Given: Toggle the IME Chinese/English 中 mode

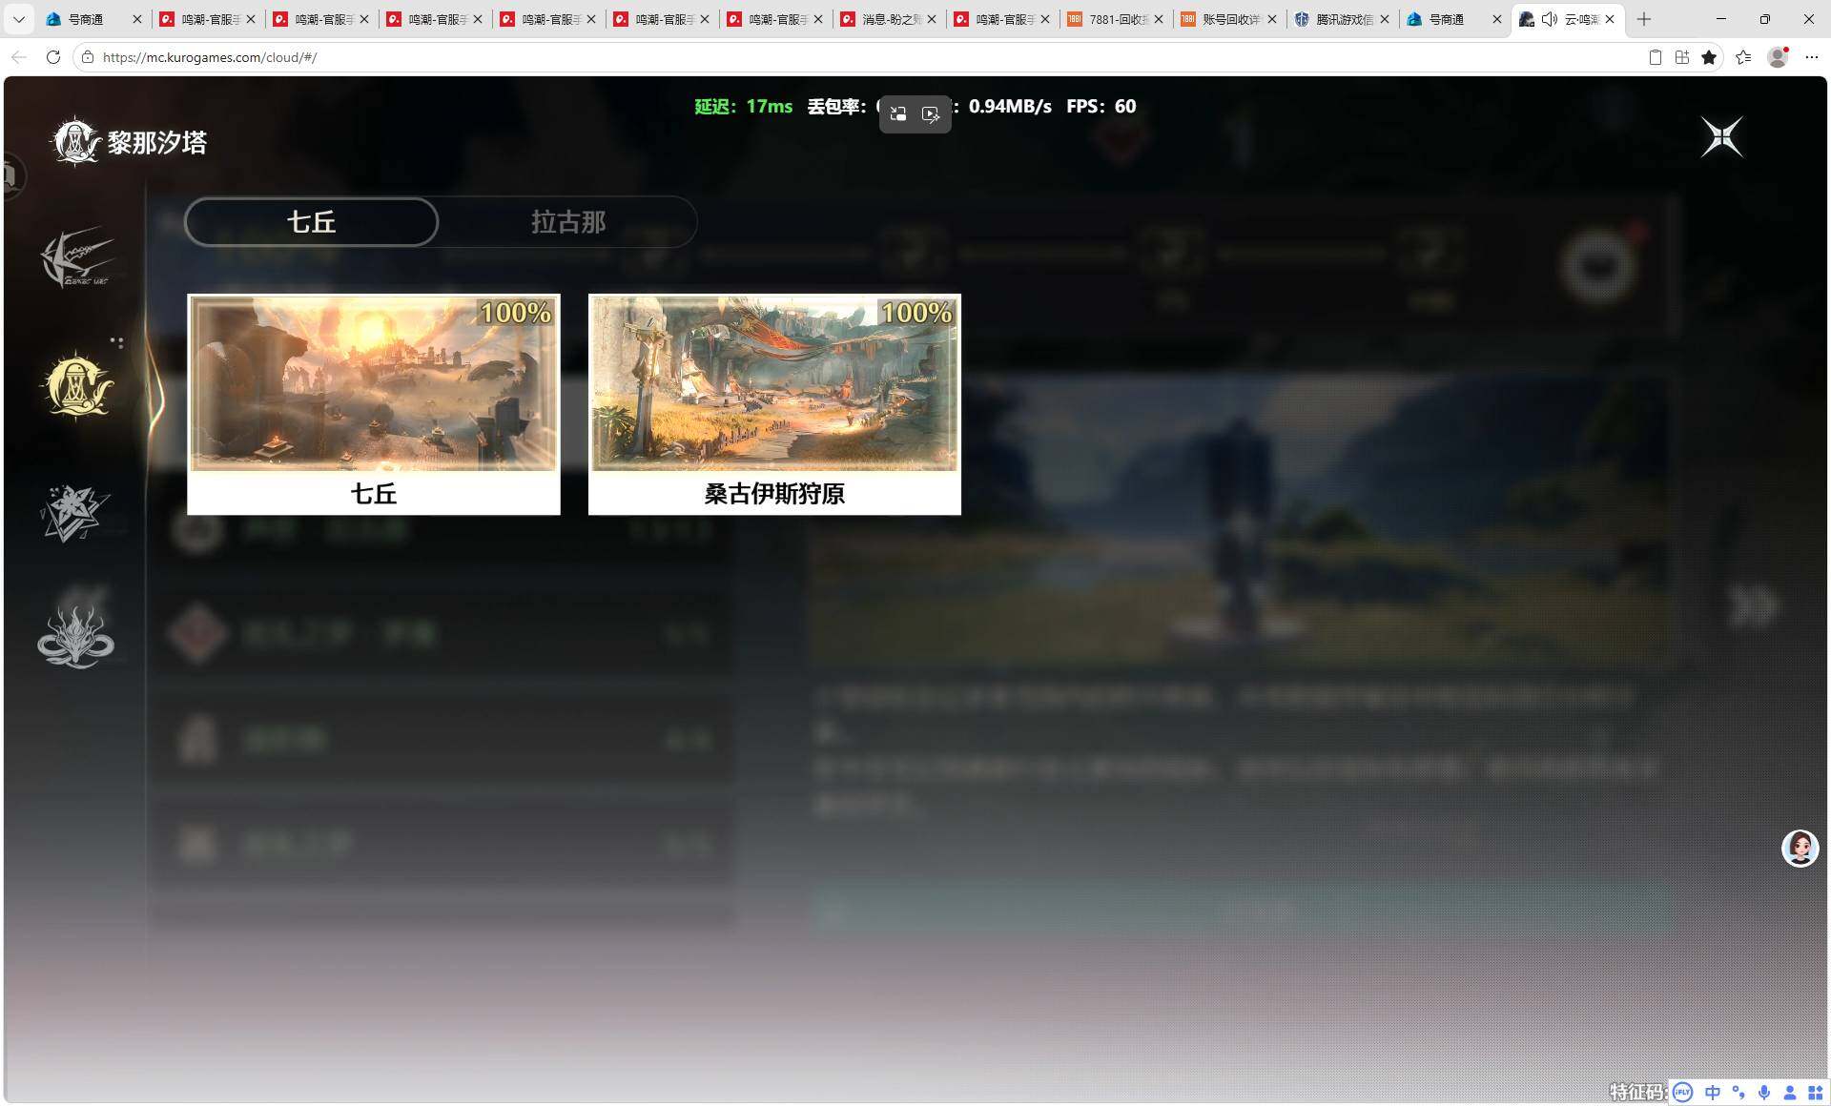Looking at the screenshot, I should pyautogui.click(x=1713, y=1093).
